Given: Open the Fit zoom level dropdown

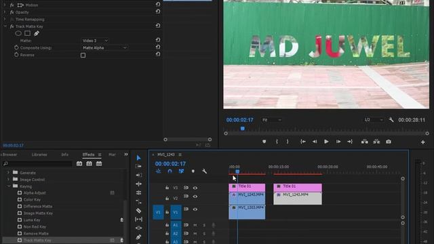Looking at the screenshot, I should (x=271, y=120).
